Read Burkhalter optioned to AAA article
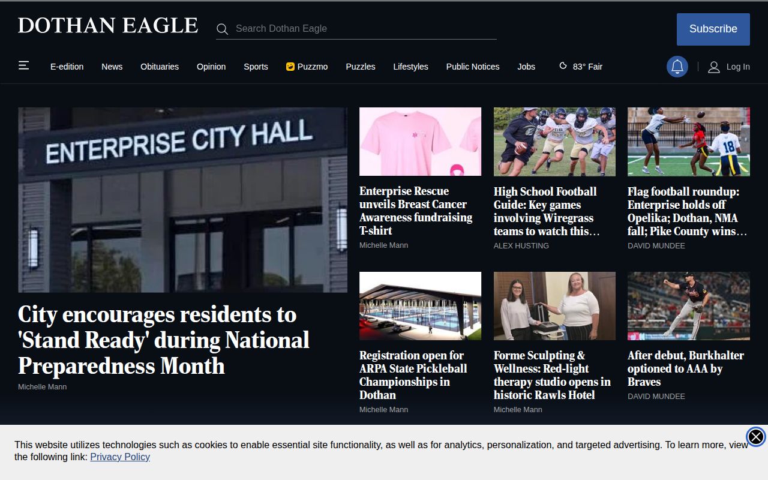The width and height of the screenshot is (768, 480). click(686, 368)
